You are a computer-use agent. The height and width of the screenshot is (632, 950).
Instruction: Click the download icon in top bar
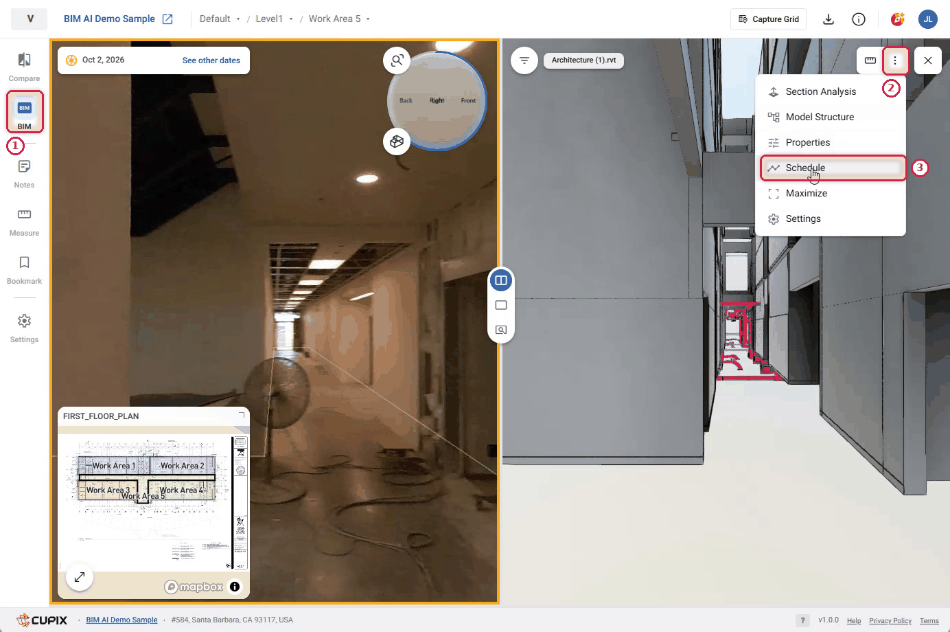(x=829, y=19)
